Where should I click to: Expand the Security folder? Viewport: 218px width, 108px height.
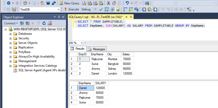click(x=10, y=39)
